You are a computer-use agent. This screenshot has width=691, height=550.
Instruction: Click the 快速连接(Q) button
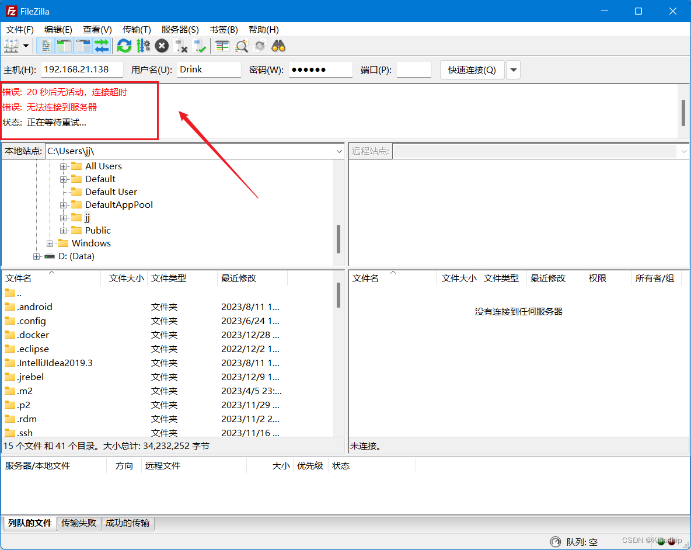pos(472,69)
